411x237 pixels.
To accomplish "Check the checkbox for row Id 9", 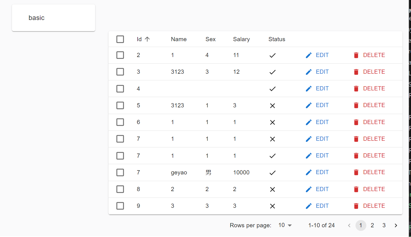I will click(x=120, y=206).
